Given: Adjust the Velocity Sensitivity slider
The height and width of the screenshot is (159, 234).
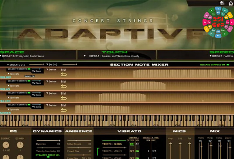Looking at the screenshot, I should (49, 148).
